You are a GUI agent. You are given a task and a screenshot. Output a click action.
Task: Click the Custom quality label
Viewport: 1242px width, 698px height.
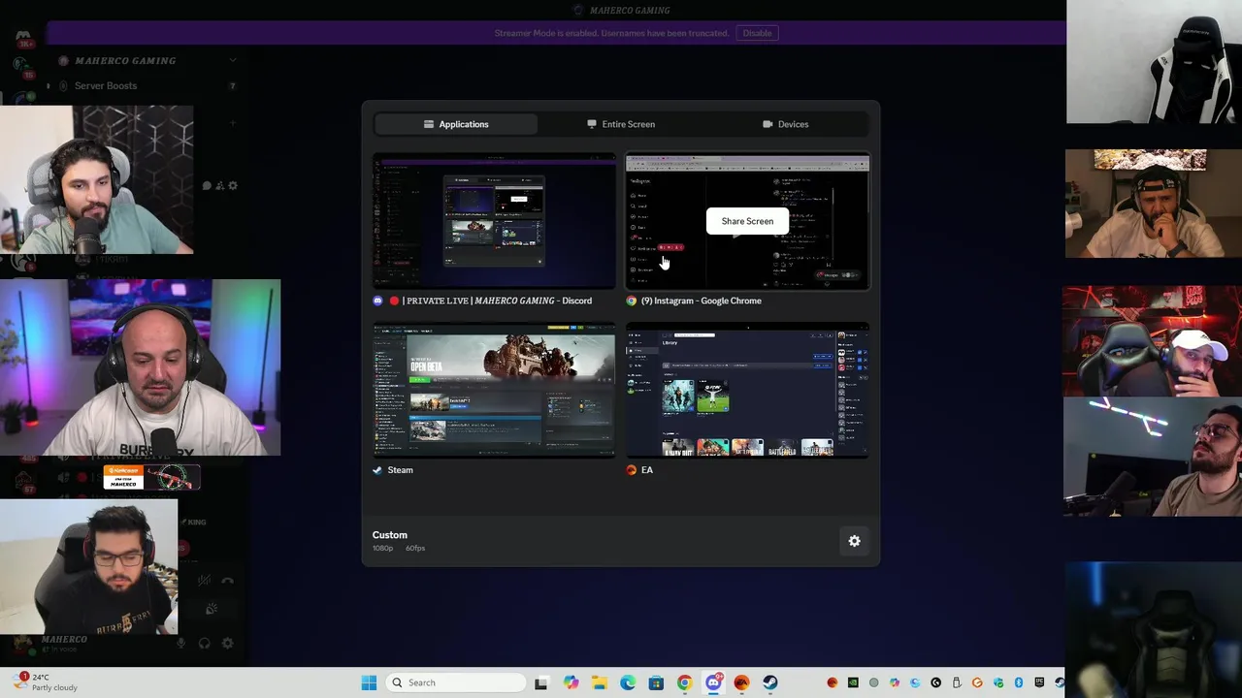coord(390,535)
